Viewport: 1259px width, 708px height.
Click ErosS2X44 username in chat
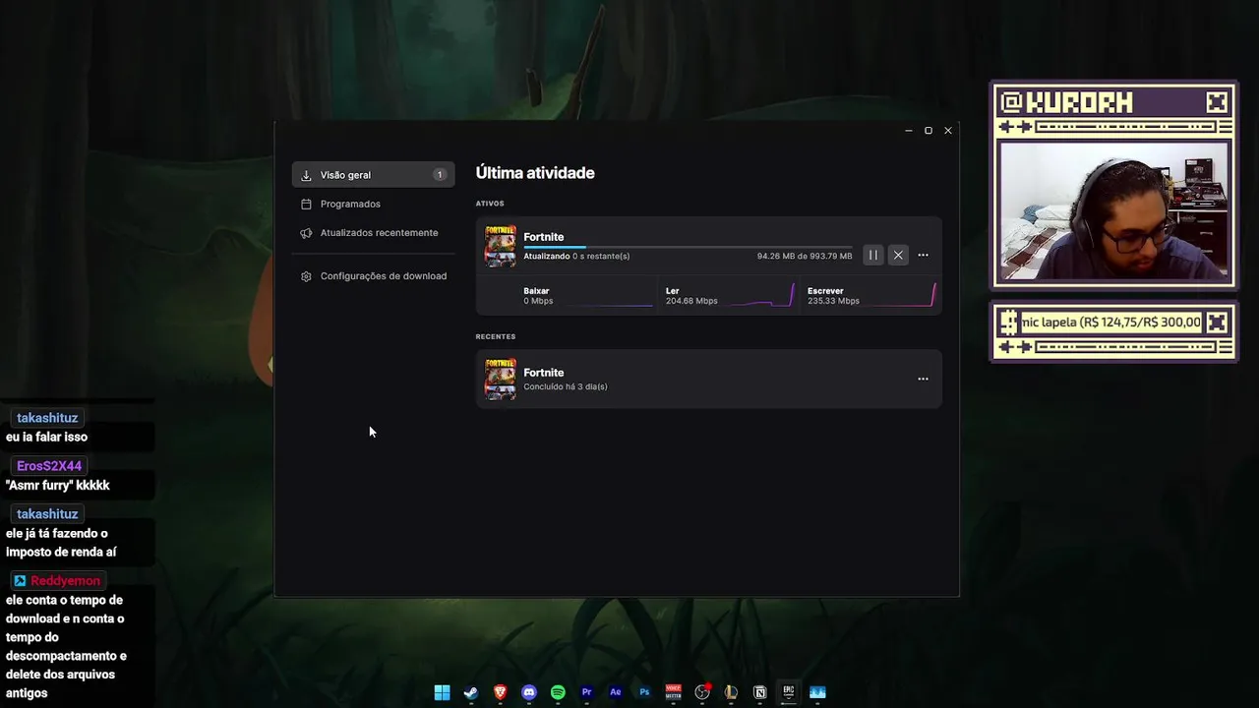[50, 466]
